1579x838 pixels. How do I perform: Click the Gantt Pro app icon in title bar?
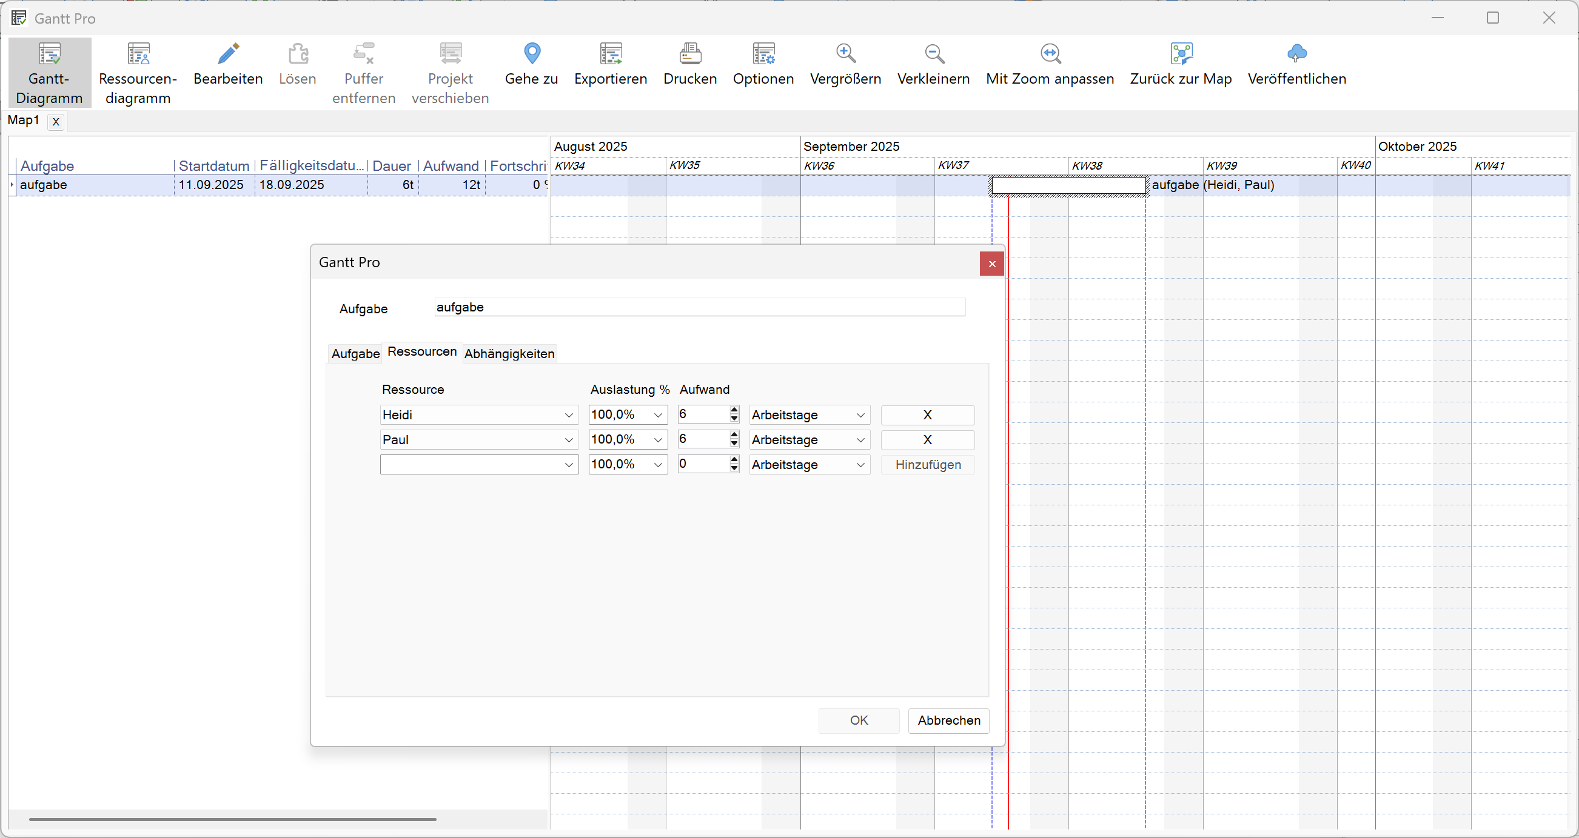pyautogui.click(x=19, y=18)
